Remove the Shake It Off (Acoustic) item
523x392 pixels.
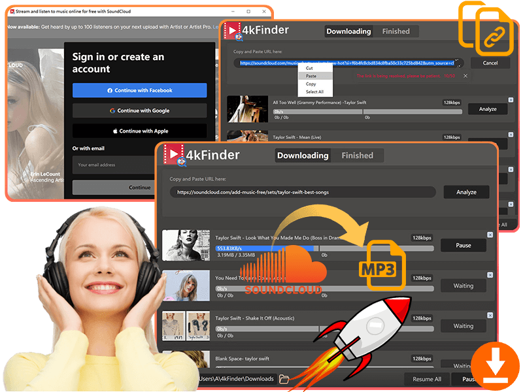pos(490,315)
